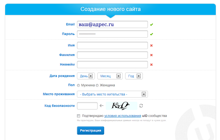Click the red cross beside Никнейм
Viewport: 220px width, 140px height.
pos(152,65)
